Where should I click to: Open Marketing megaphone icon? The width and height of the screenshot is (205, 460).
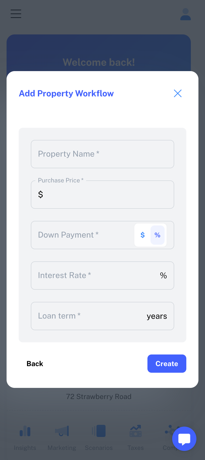coord(62,431)
